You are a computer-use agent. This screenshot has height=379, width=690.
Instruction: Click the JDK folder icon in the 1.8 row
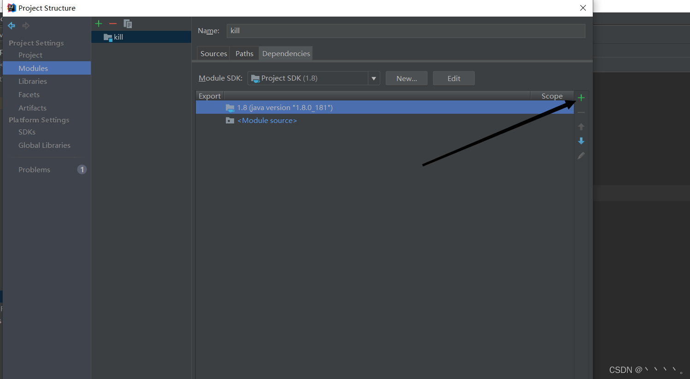coord(230,108)
